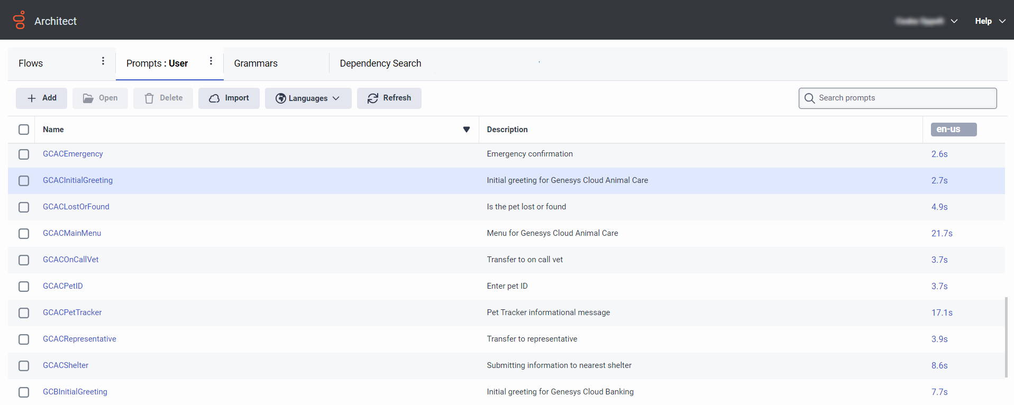Check the GCACPetID row checkbox

[24, 287]
